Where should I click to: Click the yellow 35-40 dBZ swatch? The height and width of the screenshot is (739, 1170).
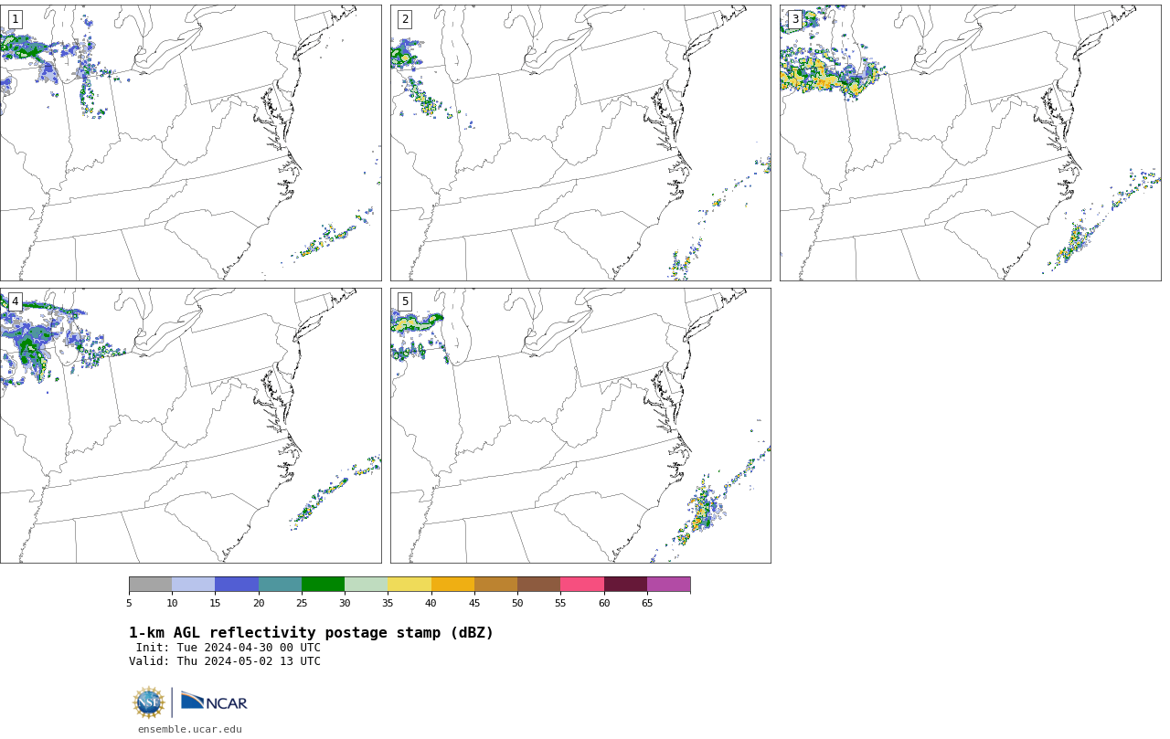(x=409, y=585)
